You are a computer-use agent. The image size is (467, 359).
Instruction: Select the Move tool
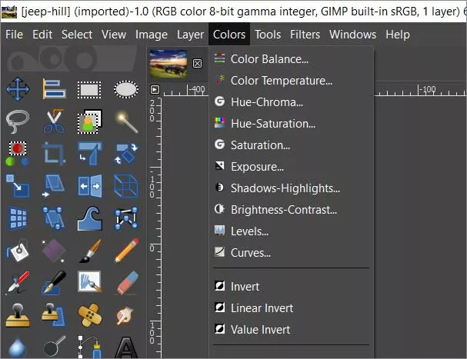tap(17, 89)
